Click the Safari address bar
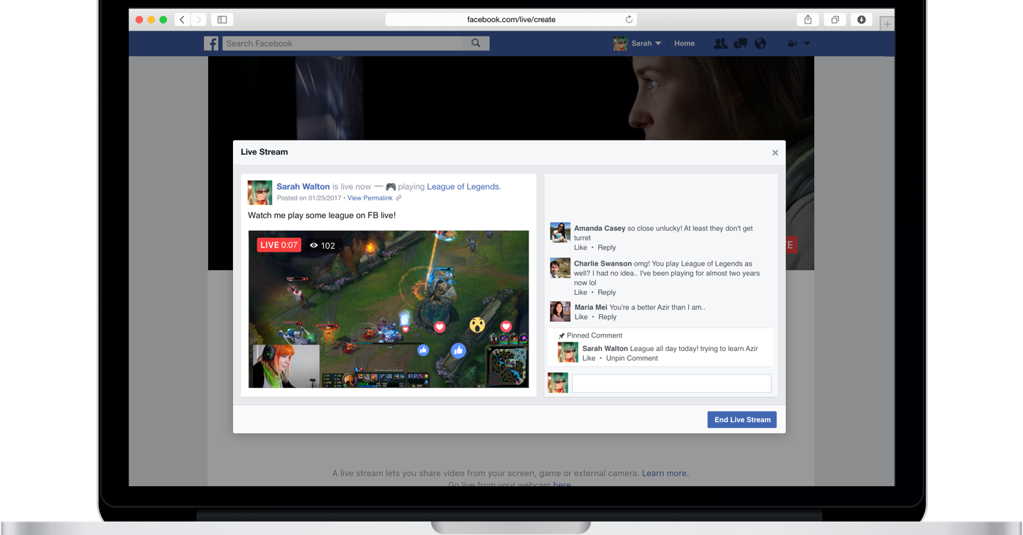1023x535 pixels. 511,19
